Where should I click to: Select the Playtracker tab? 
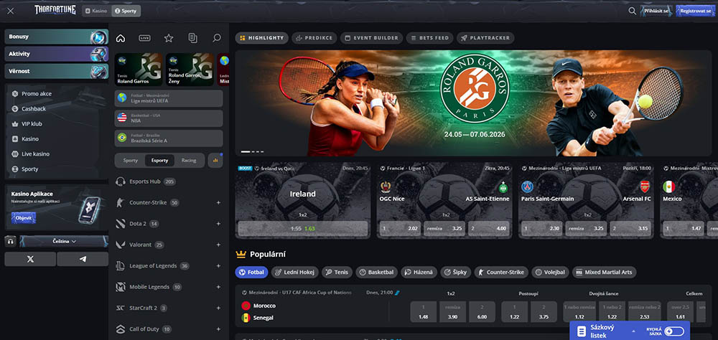[x=485, y=38]
